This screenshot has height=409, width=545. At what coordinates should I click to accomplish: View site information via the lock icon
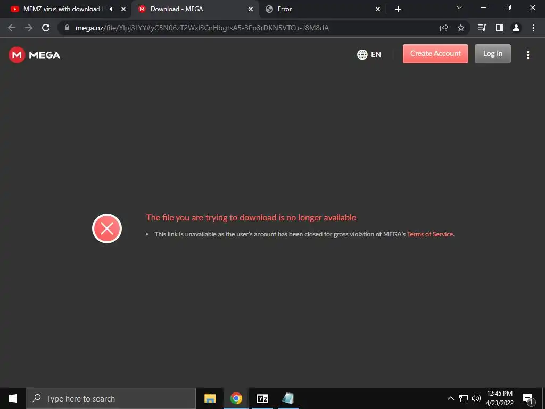pyautogui.click(x=67, y=28)
